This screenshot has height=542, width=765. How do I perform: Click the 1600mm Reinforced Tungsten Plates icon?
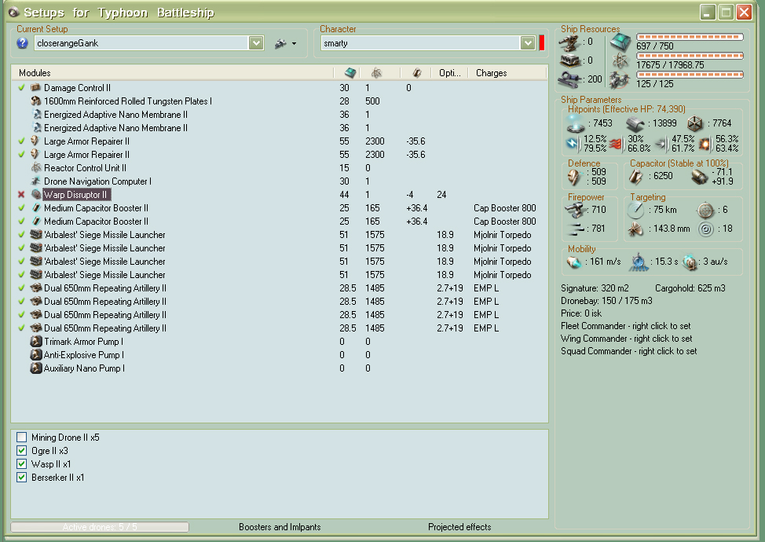point(35,101)
